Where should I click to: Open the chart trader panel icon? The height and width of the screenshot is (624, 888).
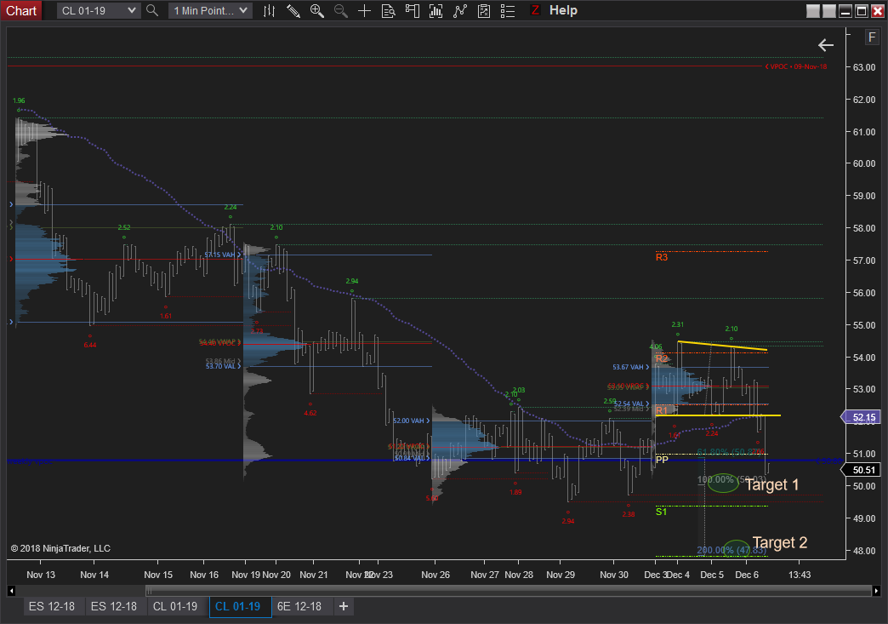(413, 11)
